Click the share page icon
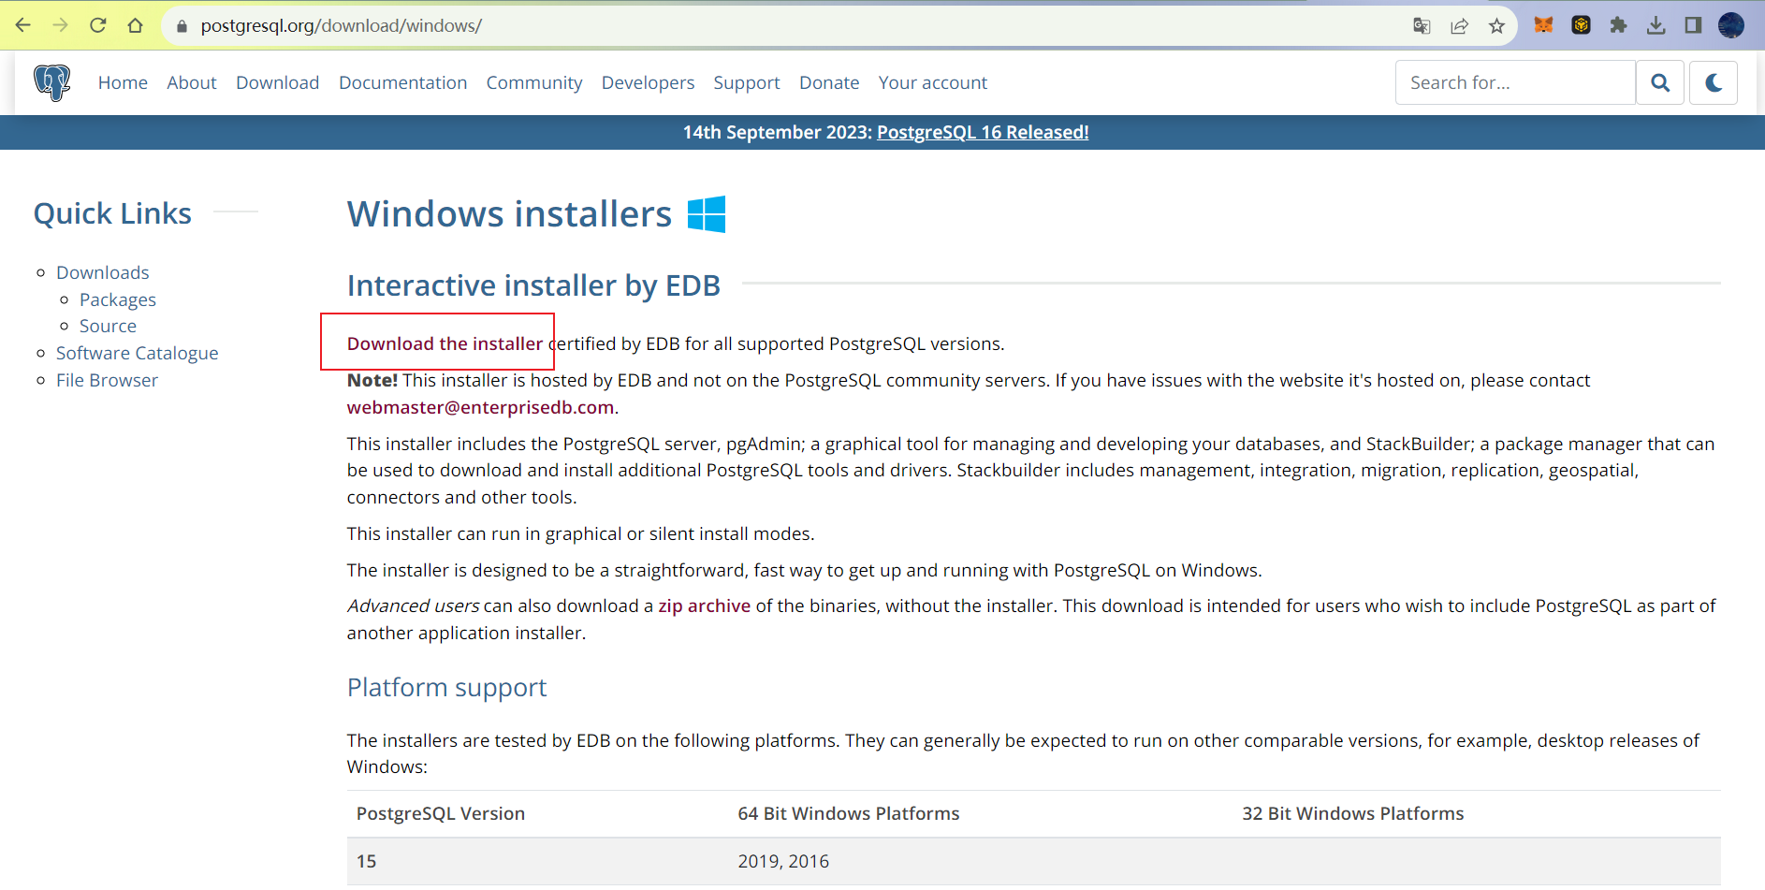The width and height of the screenshot is (1765, 890). coord(1459,26)
